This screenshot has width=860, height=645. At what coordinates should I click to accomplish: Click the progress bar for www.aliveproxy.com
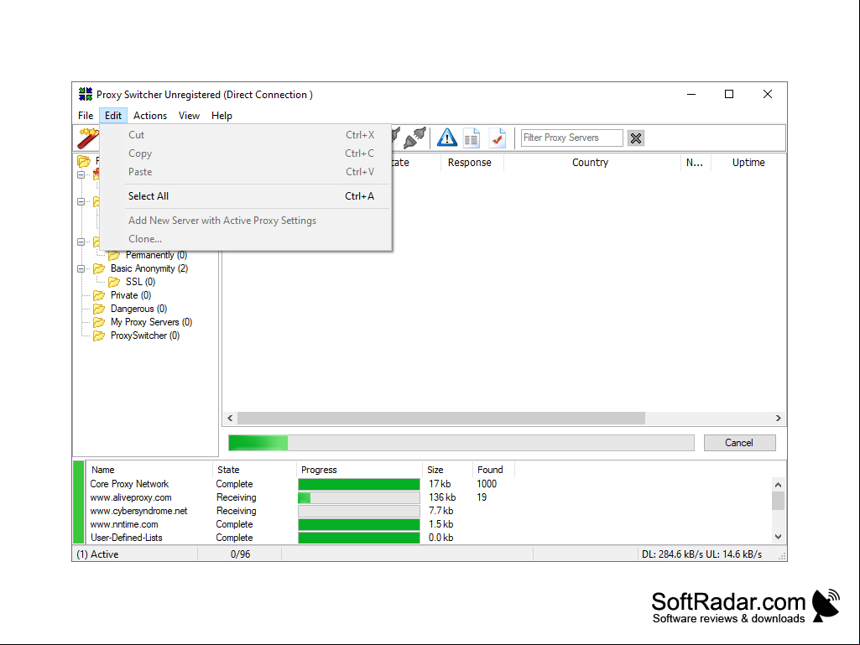tap(359, 497)
